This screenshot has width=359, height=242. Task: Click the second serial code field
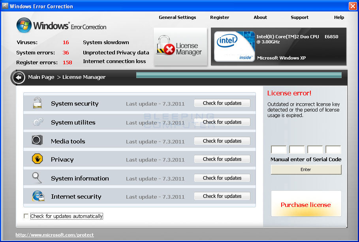[x=297, y=149]
